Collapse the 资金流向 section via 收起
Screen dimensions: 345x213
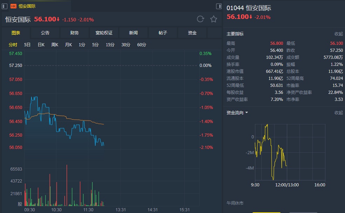[338, 113]
